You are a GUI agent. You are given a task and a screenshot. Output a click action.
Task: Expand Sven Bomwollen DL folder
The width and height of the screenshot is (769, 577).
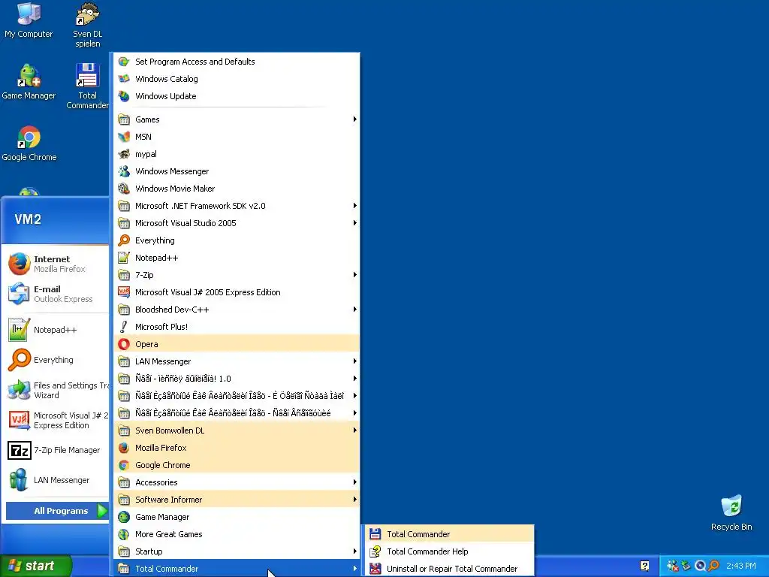coord(237,430)
